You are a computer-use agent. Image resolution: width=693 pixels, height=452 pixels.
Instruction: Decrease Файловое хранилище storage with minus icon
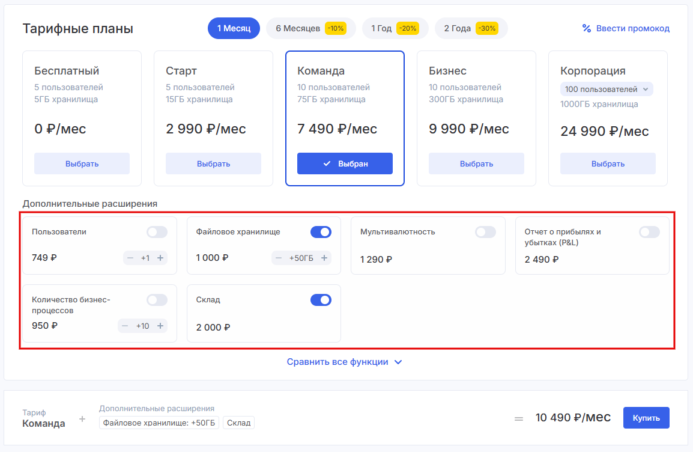[x=279, y=258]
